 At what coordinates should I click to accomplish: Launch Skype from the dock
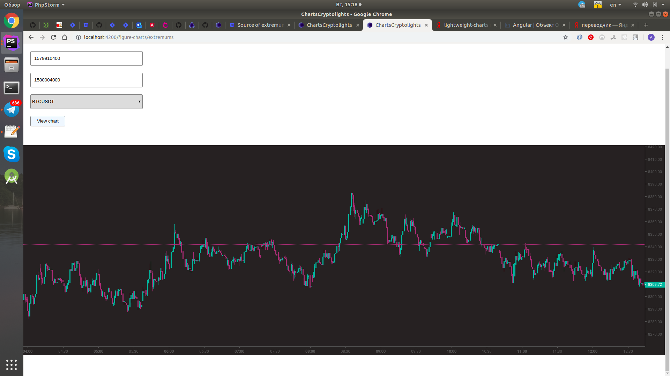(x=12, y=154)
